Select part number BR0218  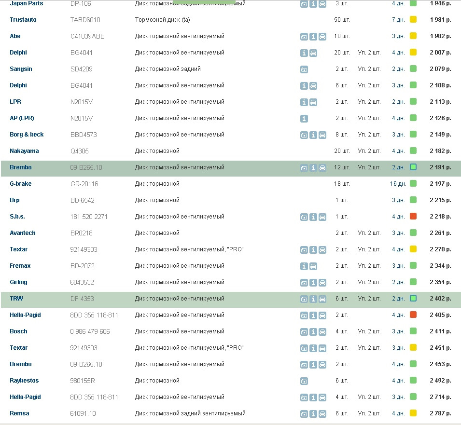pyautogui.click(x=81, y=233)
